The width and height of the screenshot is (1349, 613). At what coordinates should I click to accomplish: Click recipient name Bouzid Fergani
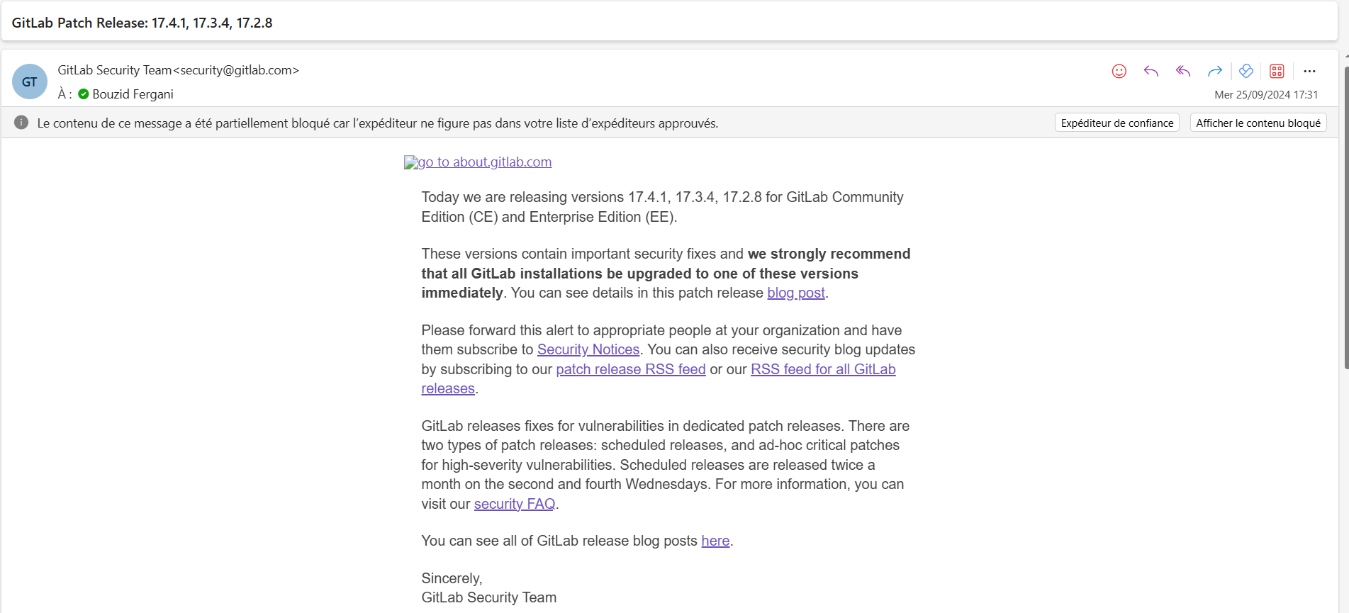pyautogui.click(x=133, y=94)
